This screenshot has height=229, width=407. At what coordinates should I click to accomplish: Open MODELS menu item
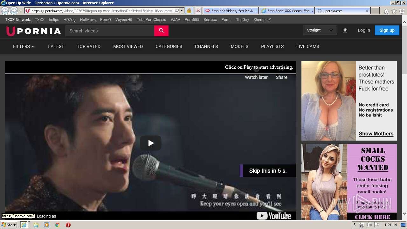[239, 46]
